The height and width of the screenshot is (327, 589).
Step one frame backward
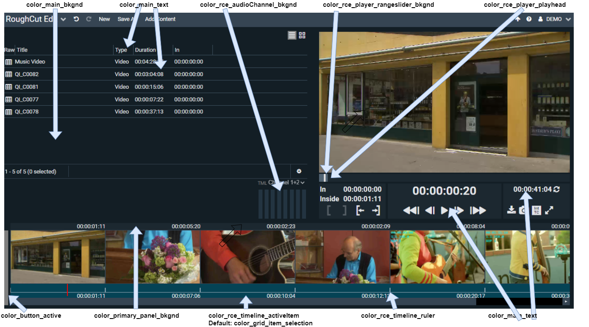pos(430,210)
